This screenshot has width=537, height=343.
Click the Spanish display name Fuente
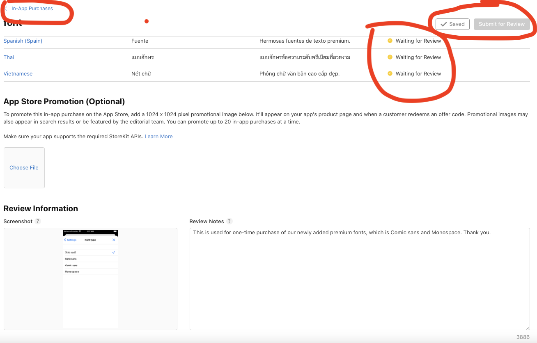140,41
